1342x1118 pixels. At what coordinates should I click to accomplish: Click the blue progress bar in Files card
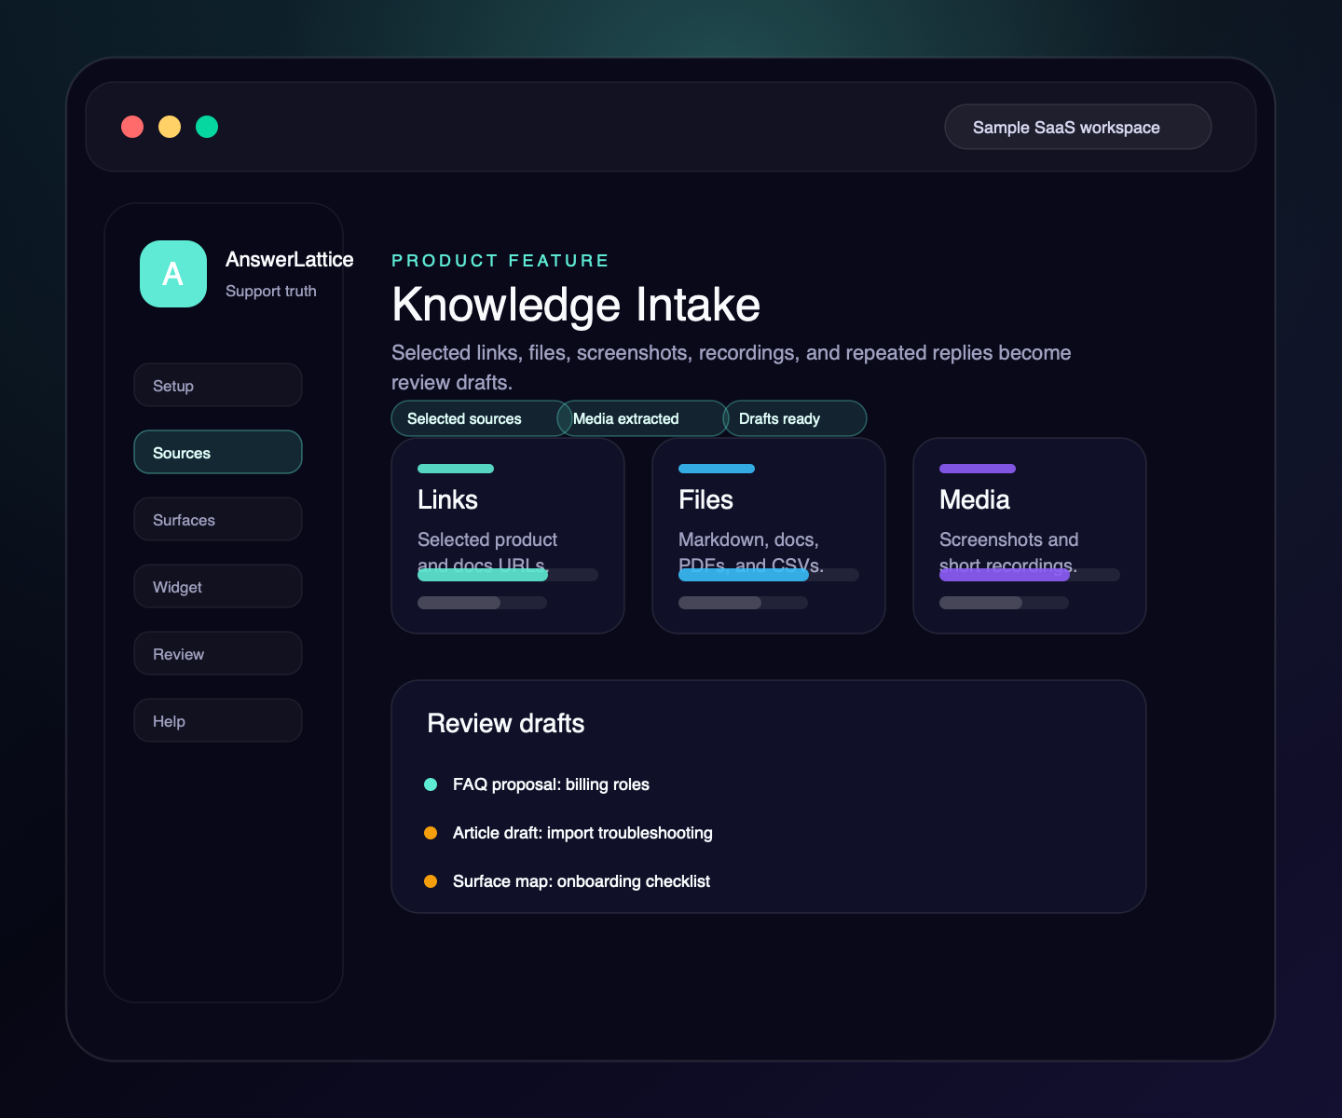click(744, 575)
